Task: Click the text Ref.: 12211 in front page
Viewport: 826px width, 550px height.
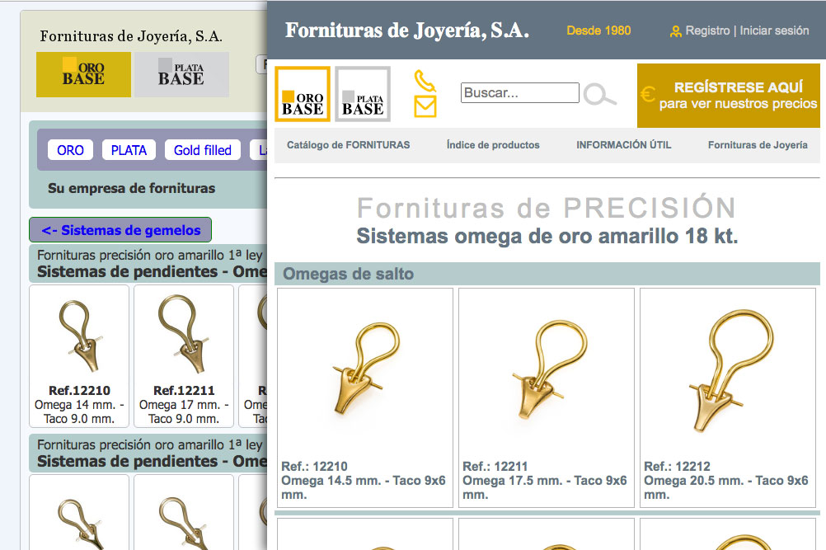Action: click(x=495, y=466)
